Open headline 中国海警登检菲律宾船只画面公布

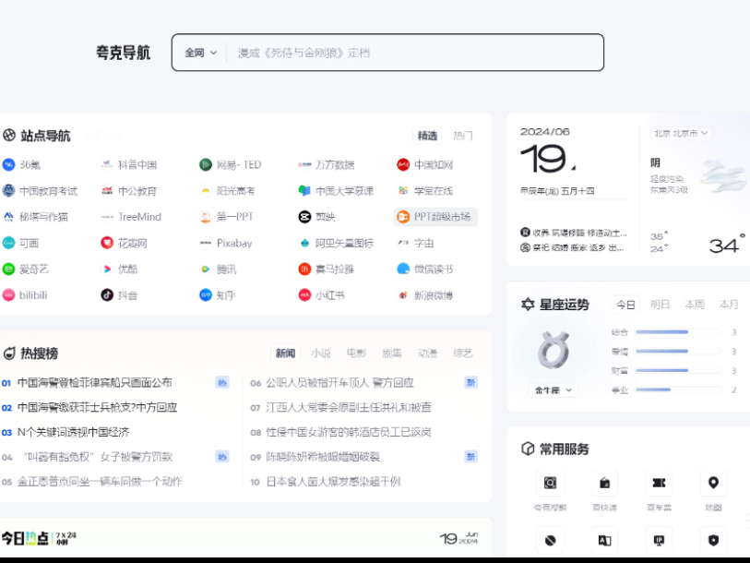click(95, 382)
